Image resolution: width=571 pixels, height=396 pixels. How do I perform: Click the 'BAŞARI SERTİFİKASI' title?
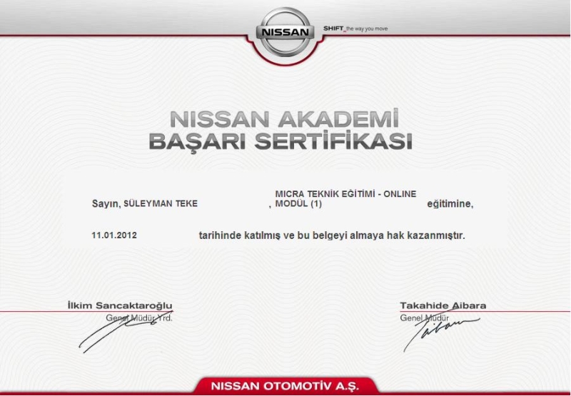[x=281, y=141]
